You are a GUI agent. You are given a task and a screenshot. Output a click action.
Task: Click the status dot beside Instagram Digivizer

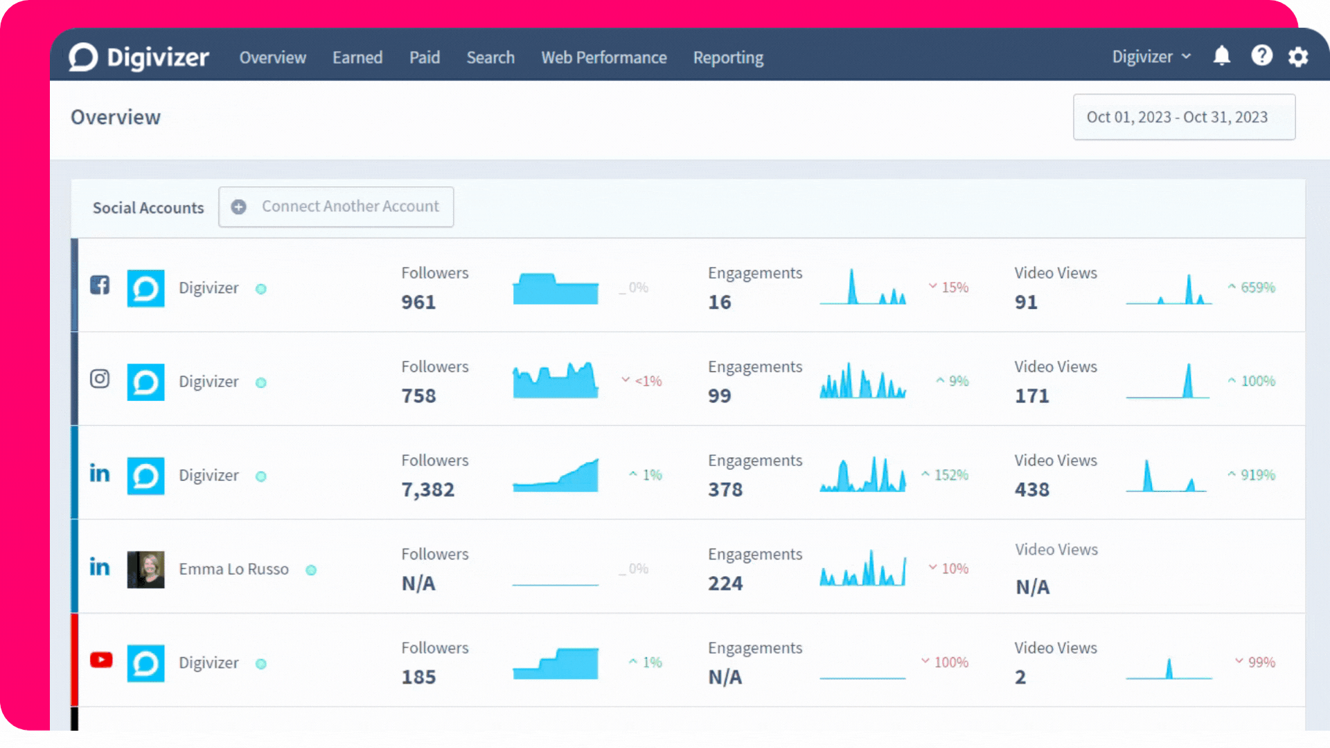(x=261, y=382)
